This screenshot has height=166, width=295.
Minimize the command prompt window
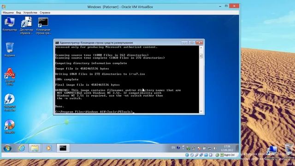[x=184, y=43]
